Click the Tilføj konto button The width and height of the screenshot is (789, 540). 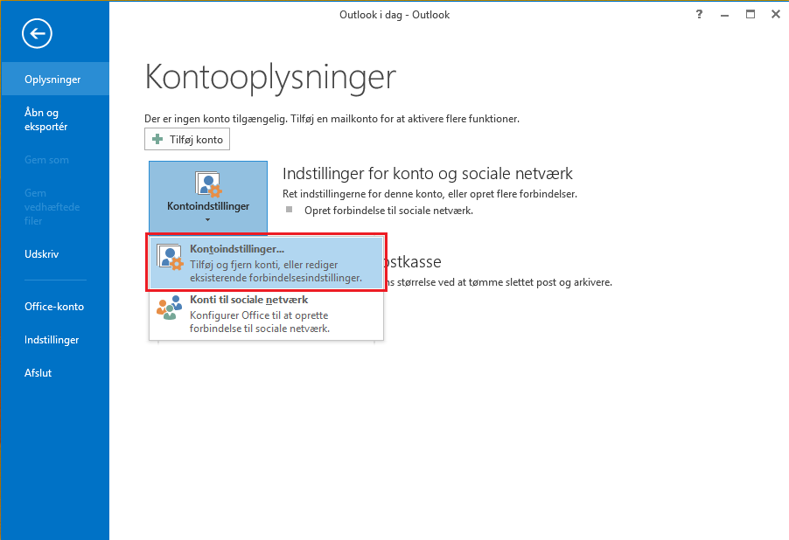click(187, 139)
